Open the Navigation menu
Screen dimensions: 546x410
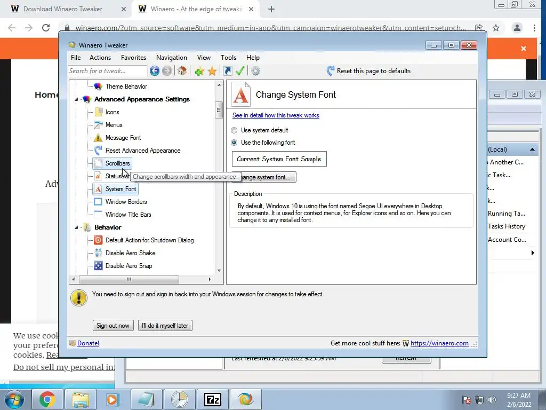point(172,58)
